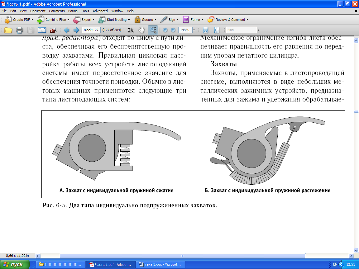This screenshot has height=269, width=359.
Task: Click the Search binoculars icon
Action: pos(53,30)
